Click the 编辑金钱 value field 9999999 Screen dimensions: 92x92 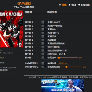click(x=63, y=63)
